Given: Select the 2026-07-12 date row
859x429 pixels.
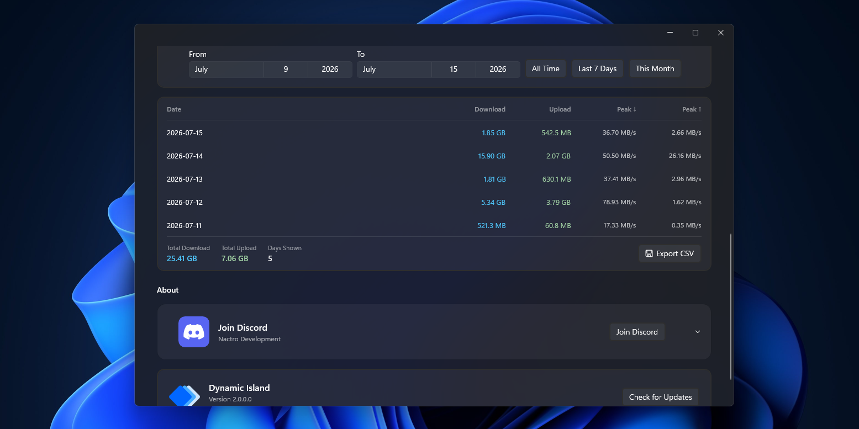Looking at the screenshot, I should (434, 202).
